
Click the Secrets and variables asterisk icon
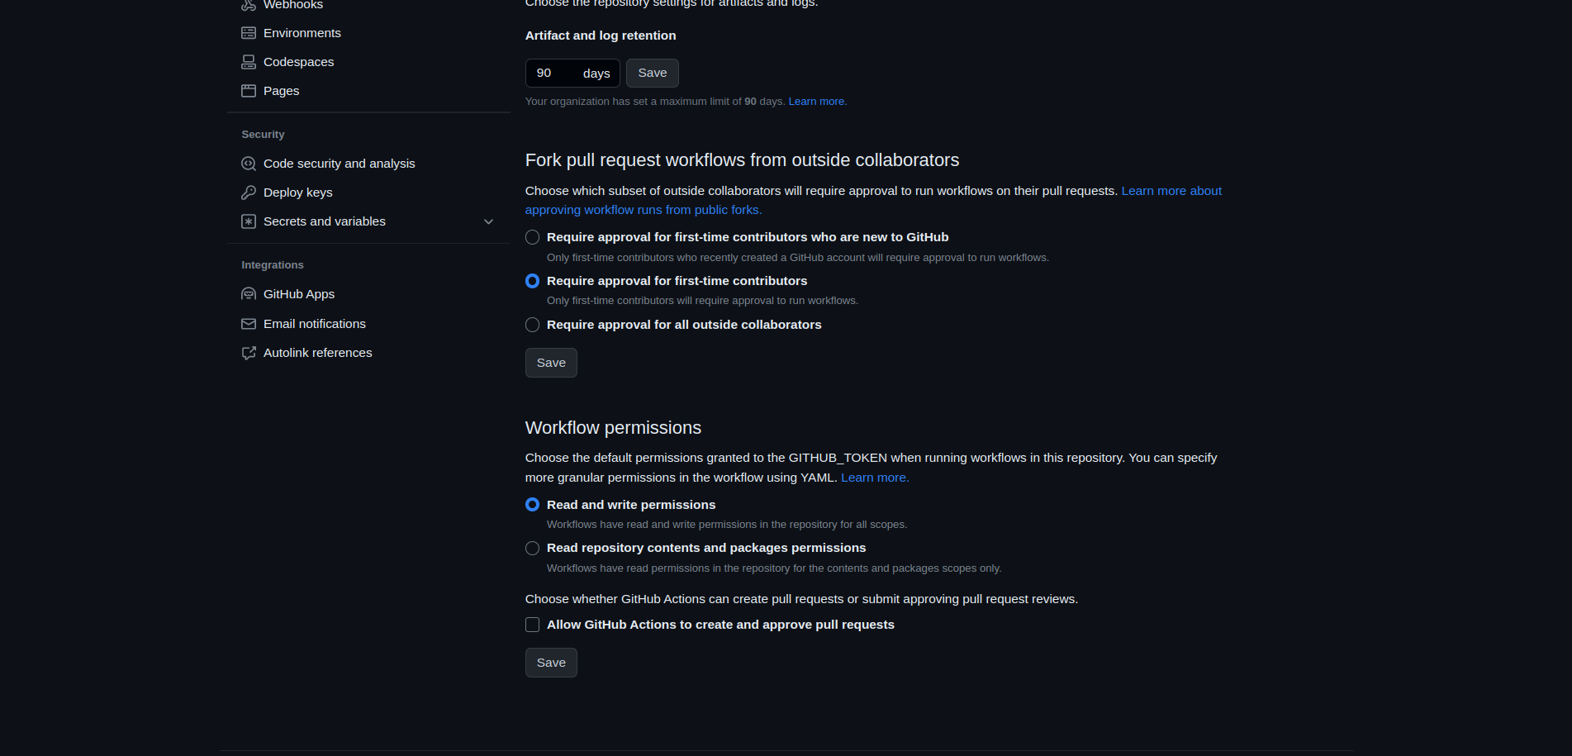pos(249,221)
